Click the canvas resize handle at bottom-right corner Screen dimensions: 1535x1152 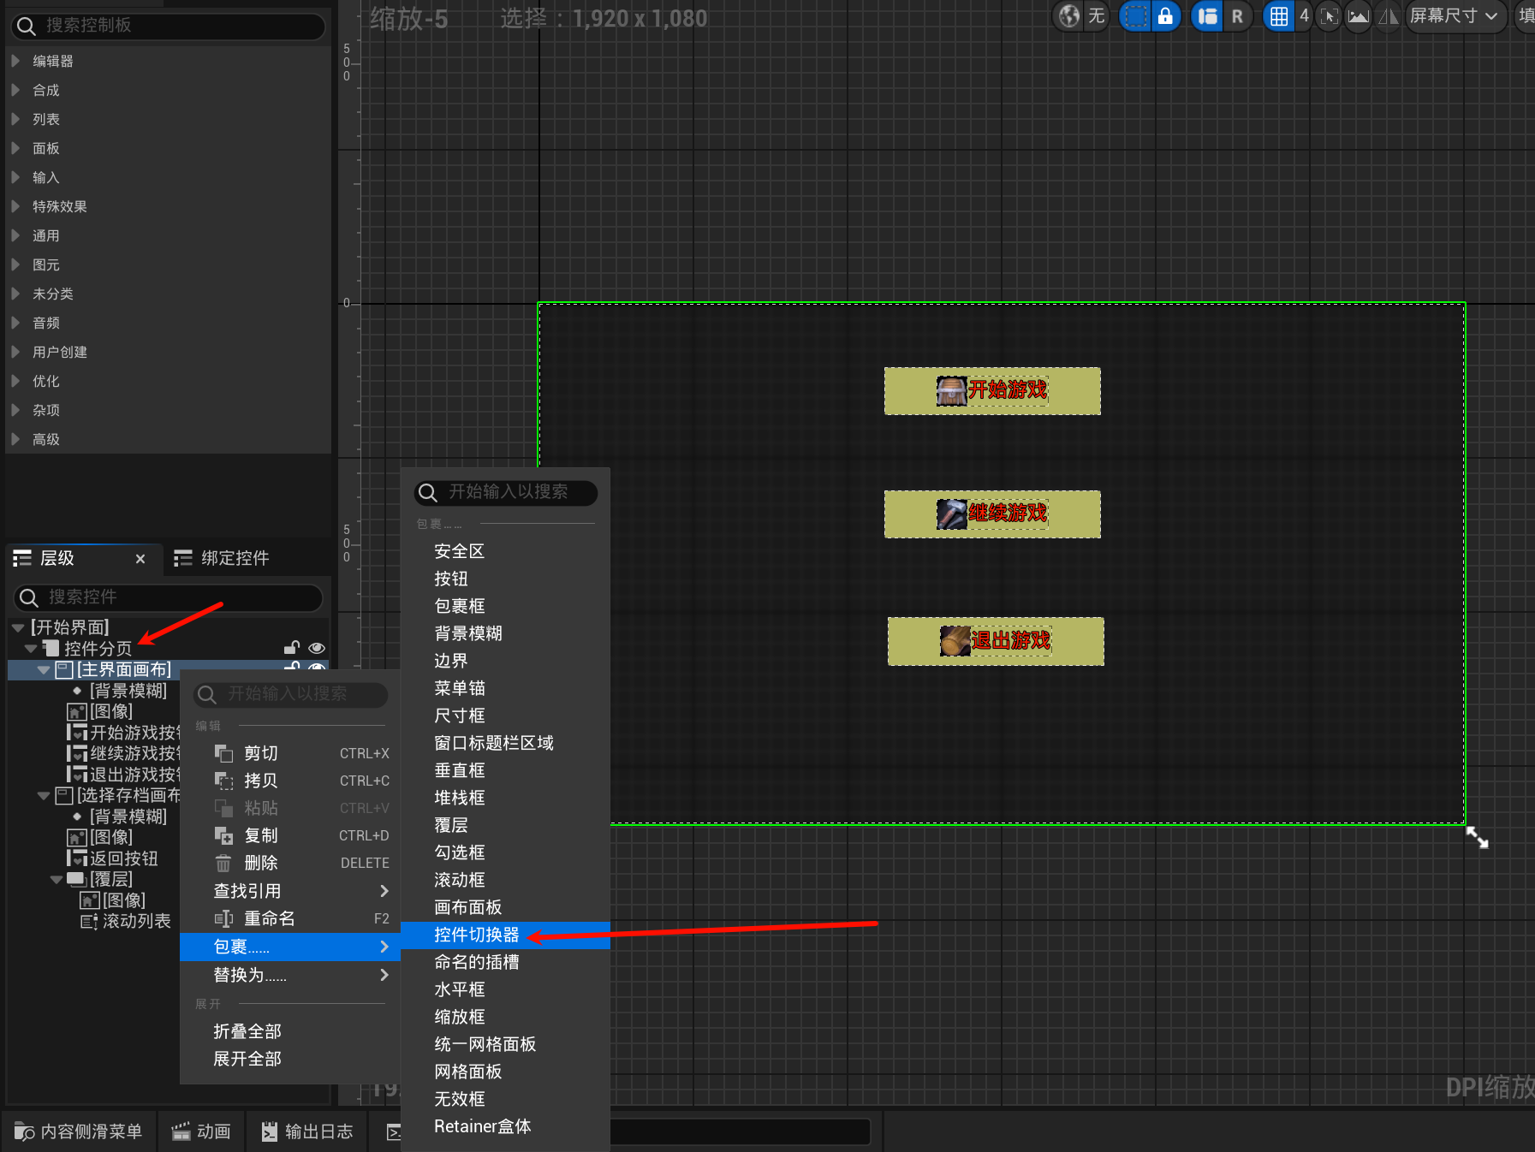[x=1477, y=837]
